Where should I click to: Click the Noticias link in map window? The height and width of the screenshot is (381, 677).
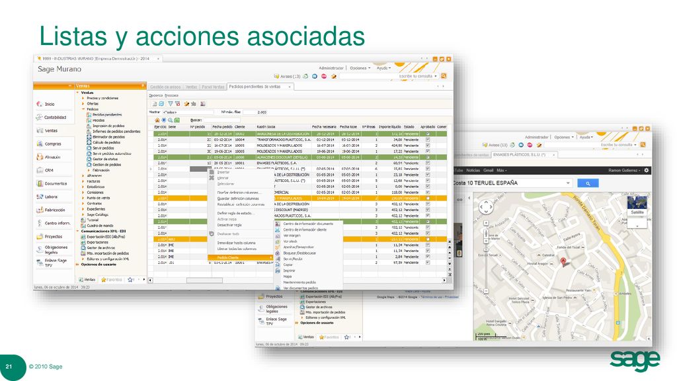click(473, 170)
